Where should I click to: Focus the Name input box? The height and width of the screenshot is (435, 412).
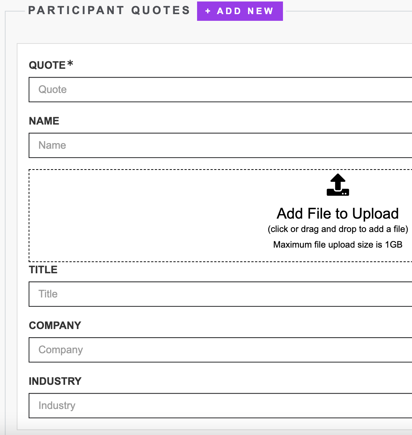[x=220, y=145]
